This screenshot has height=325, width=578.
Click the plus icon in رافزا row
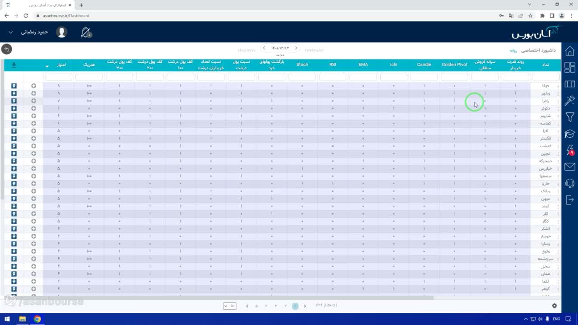pos(34,101)
